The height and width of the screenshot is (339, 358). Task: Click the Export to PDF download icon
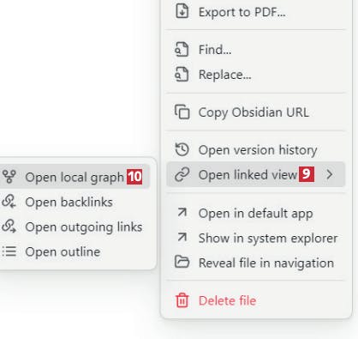click(182, 11)
